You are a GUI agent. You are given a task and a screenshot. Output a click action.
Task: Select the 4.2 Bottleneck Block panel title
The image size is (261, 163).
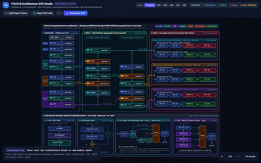pos(87,120)
